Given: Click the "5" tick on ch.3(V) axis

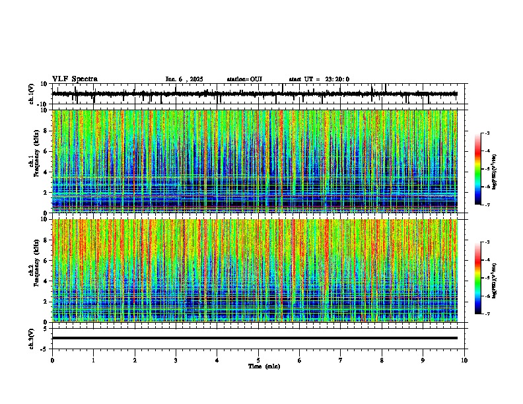Looking at the screenshot, I should (x=46, y=329).
